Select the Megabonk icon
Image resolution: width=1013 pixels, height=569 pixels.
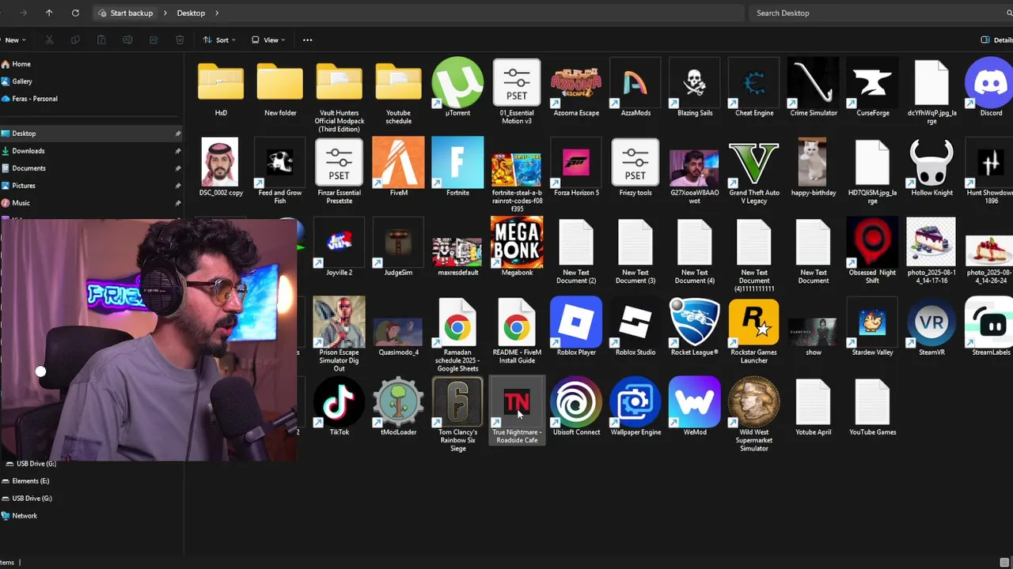pyautogui.click(x=517, y=247)
